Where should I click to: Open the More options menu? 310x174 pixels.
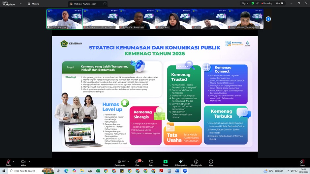coord(211,162)
